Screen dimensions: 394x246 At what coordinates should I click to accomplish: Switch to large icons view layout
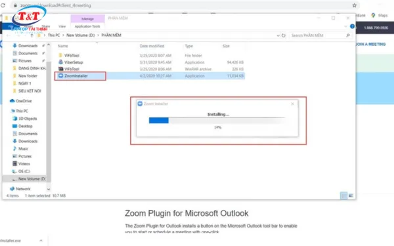click(351, 195)
